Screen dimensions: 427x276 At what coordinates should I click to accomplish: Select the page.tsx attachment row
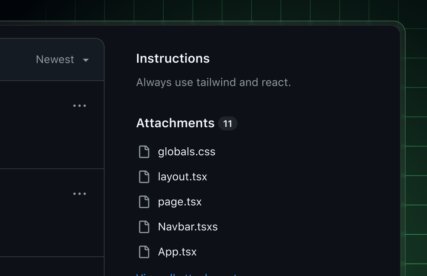(x=180, y=202)
